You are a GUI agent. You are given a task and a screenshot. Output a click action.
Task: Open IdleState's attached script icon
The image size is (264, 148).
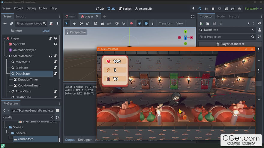point(55,68)
